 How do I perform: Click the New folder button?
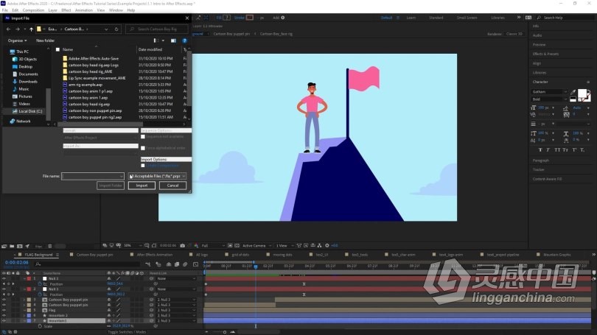45,40
